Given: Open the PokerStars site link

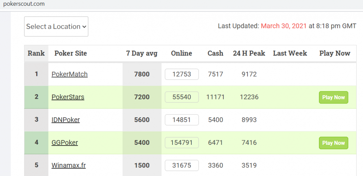Looking at the screenshot, I should (x=68, y=97).
